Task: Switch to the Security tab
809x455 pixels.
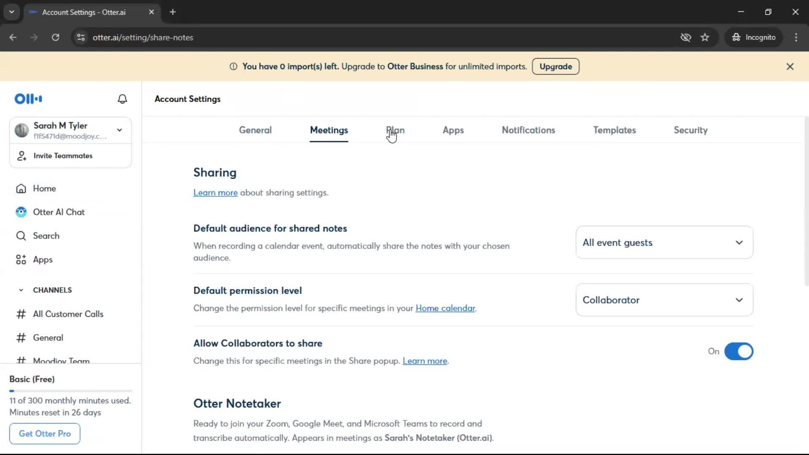Action: click(690, 130)
